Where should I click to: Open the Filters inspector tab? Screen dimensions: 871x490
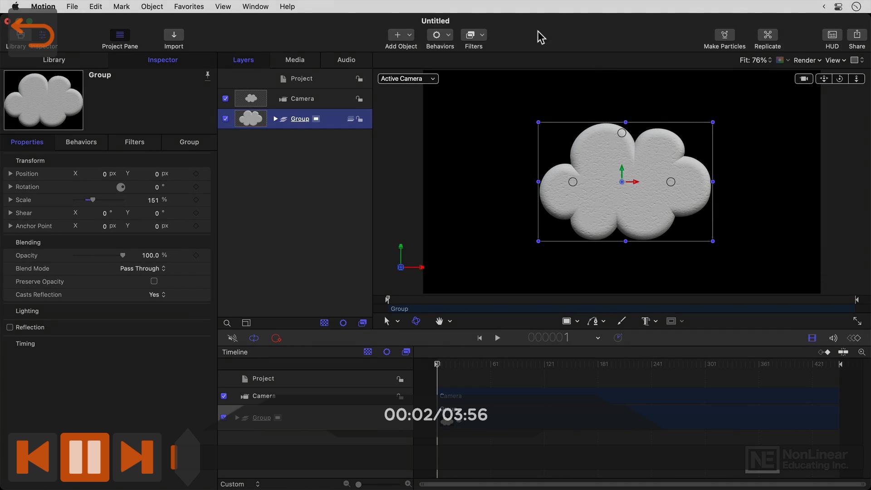click(135, 142)
